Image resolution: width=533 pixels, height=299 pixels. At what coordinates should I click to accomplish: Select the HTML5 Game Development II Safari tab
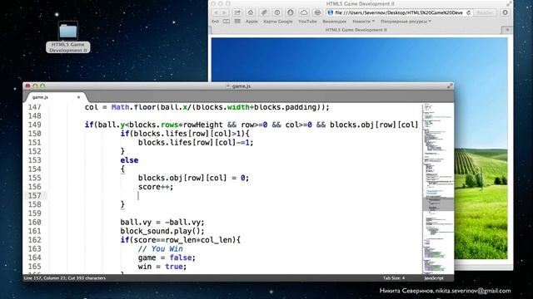[356, 30]
